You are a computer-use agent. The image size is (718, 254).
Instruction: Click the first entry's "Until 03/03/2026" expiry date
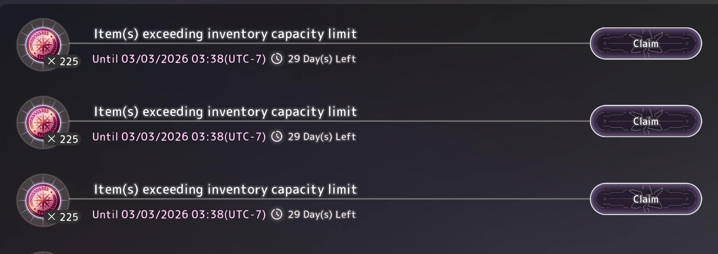coord(179,59)
